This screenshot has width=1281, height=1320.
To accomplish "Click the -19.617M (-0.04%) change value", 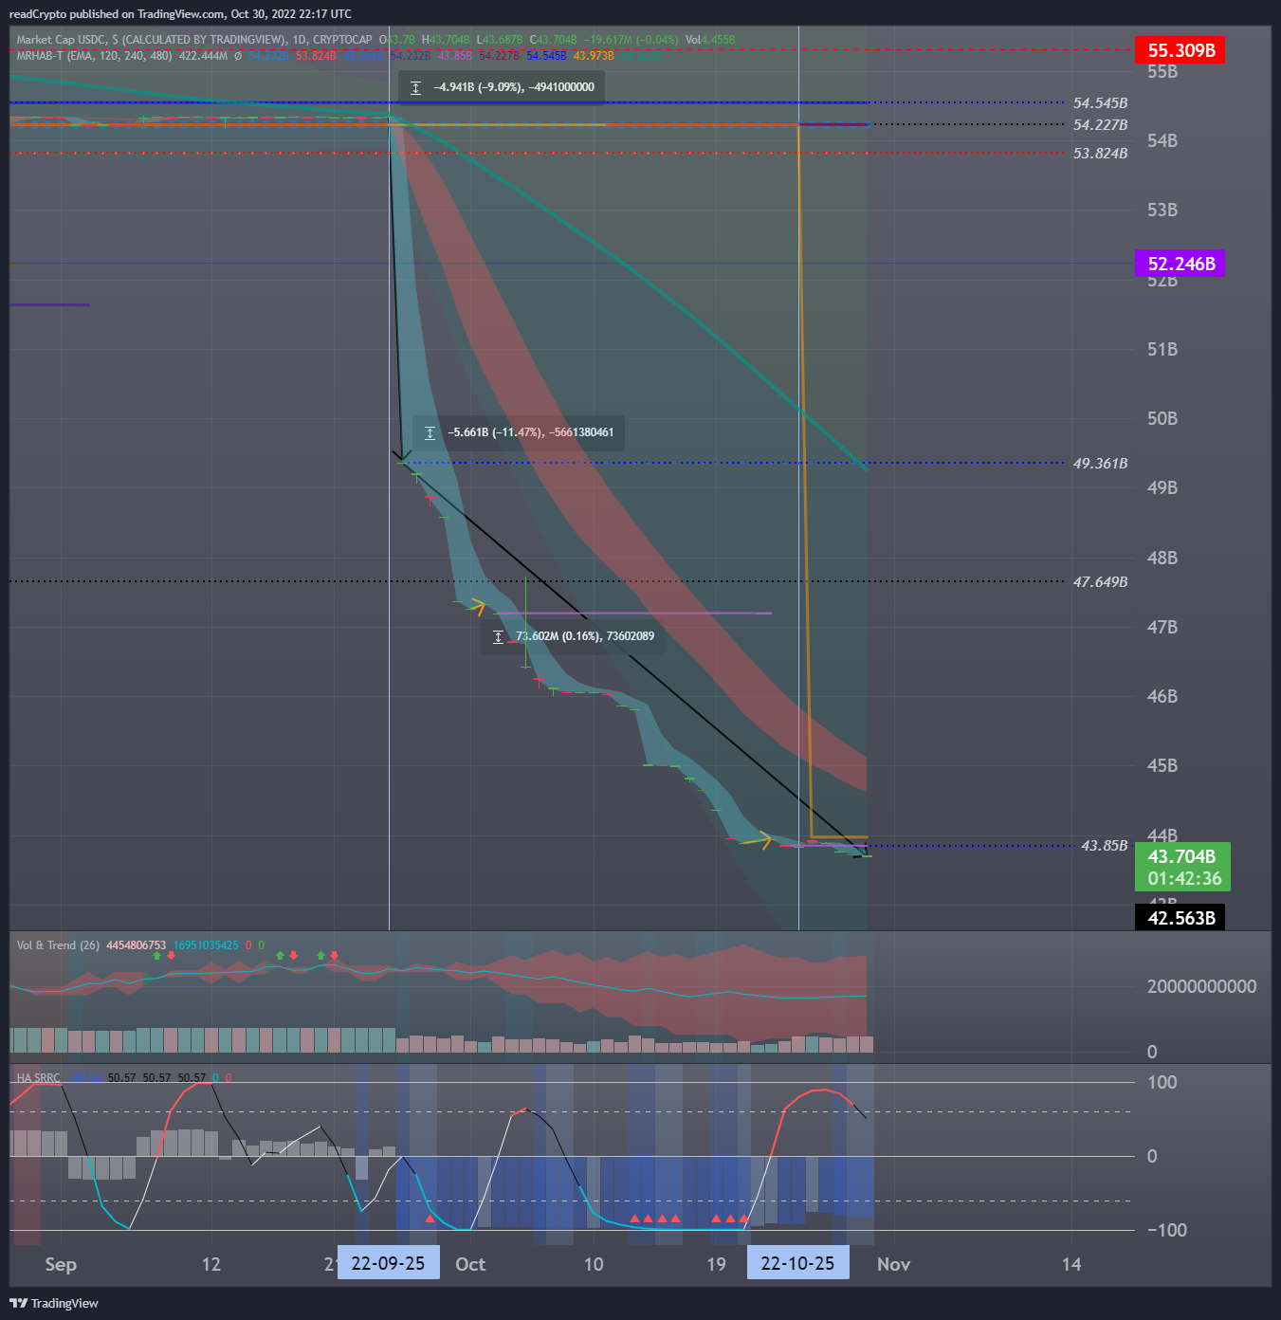I will point(631,40).
